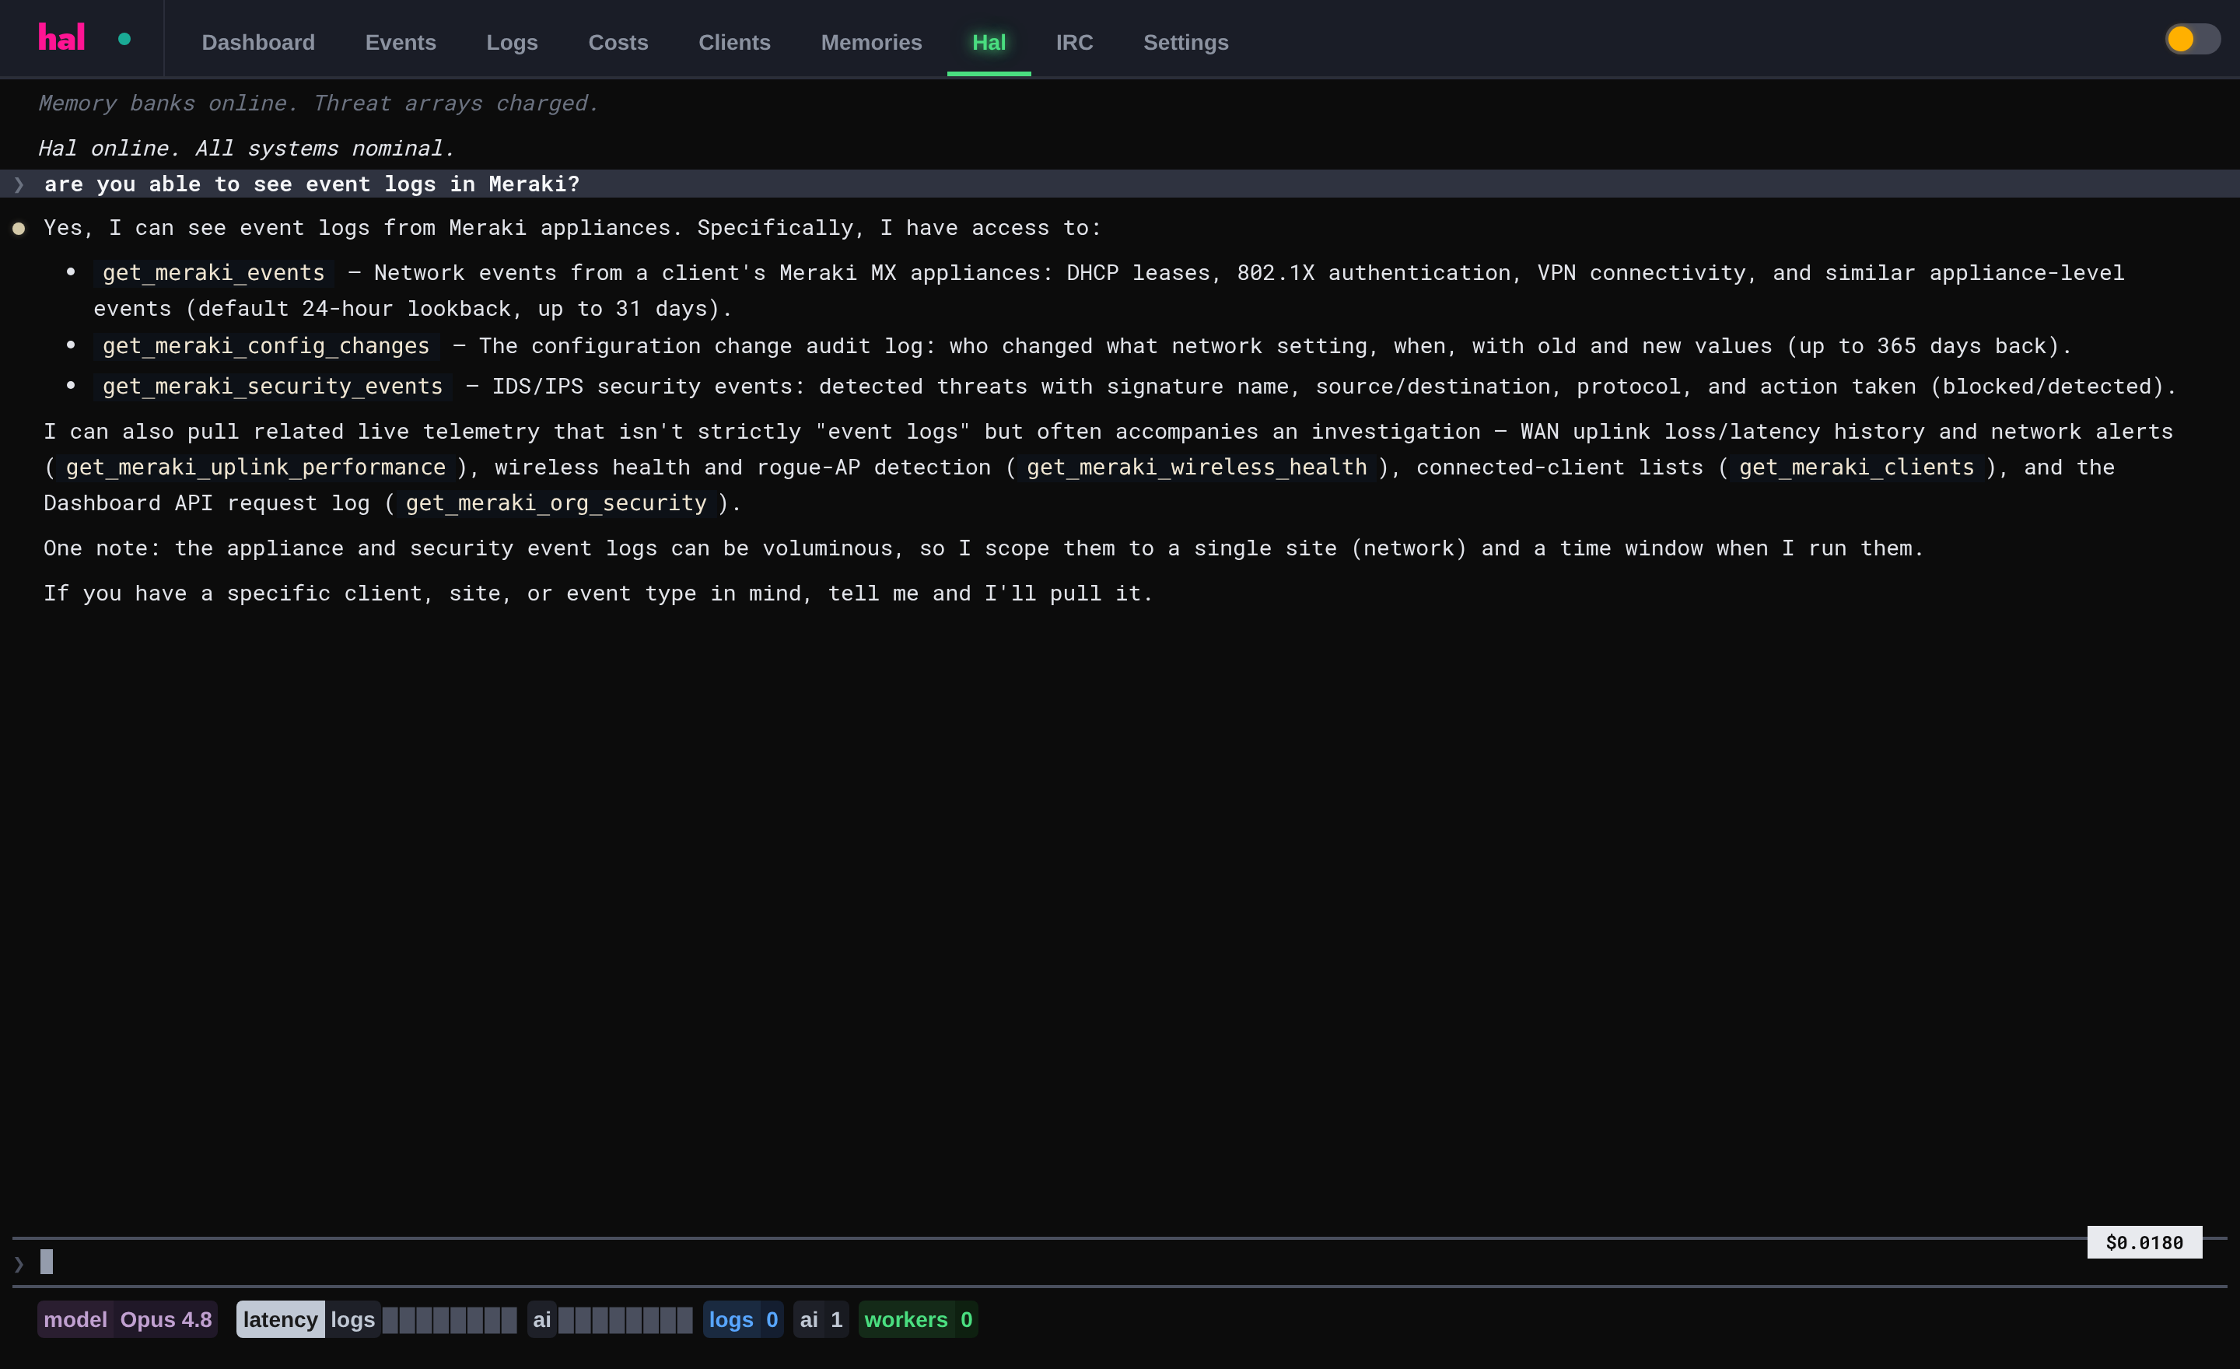
Task: Click the chevron beside the Meraki question
Action: pyautogui.click(x=19, y=184)
